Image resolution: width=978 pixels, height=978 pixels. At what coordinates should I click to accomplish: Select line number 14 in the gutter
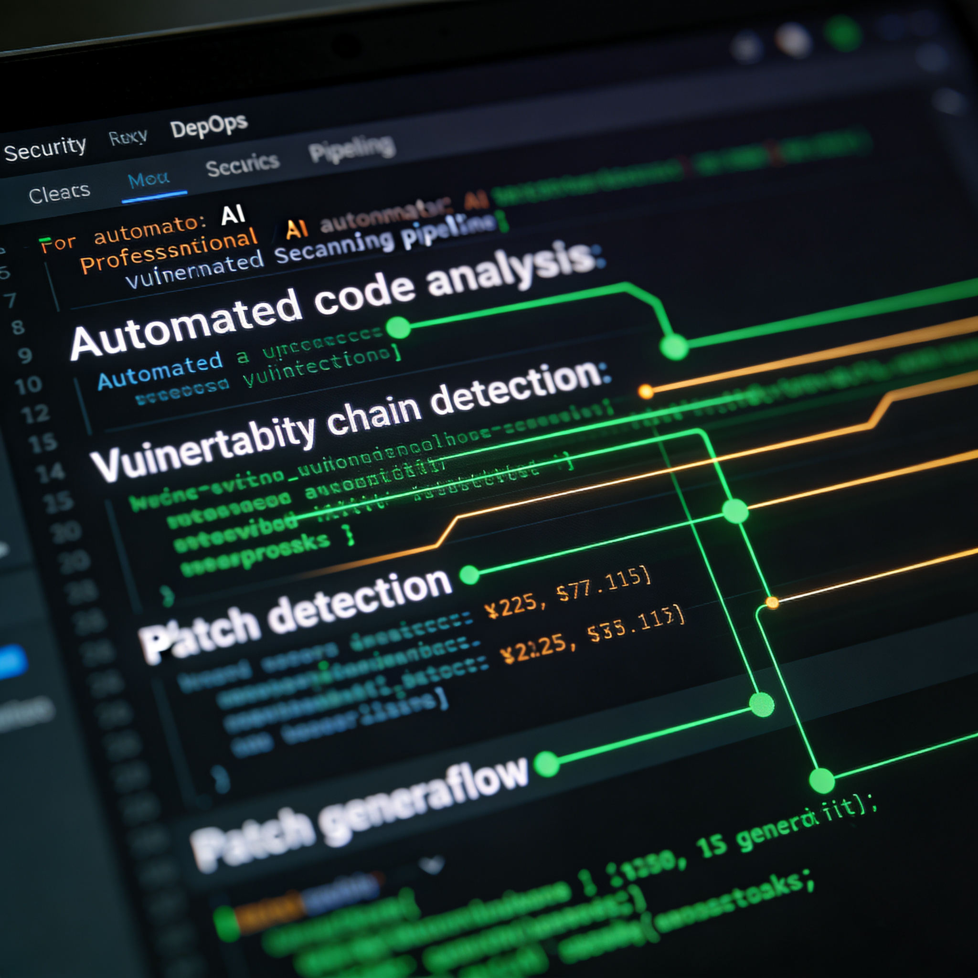51,473
